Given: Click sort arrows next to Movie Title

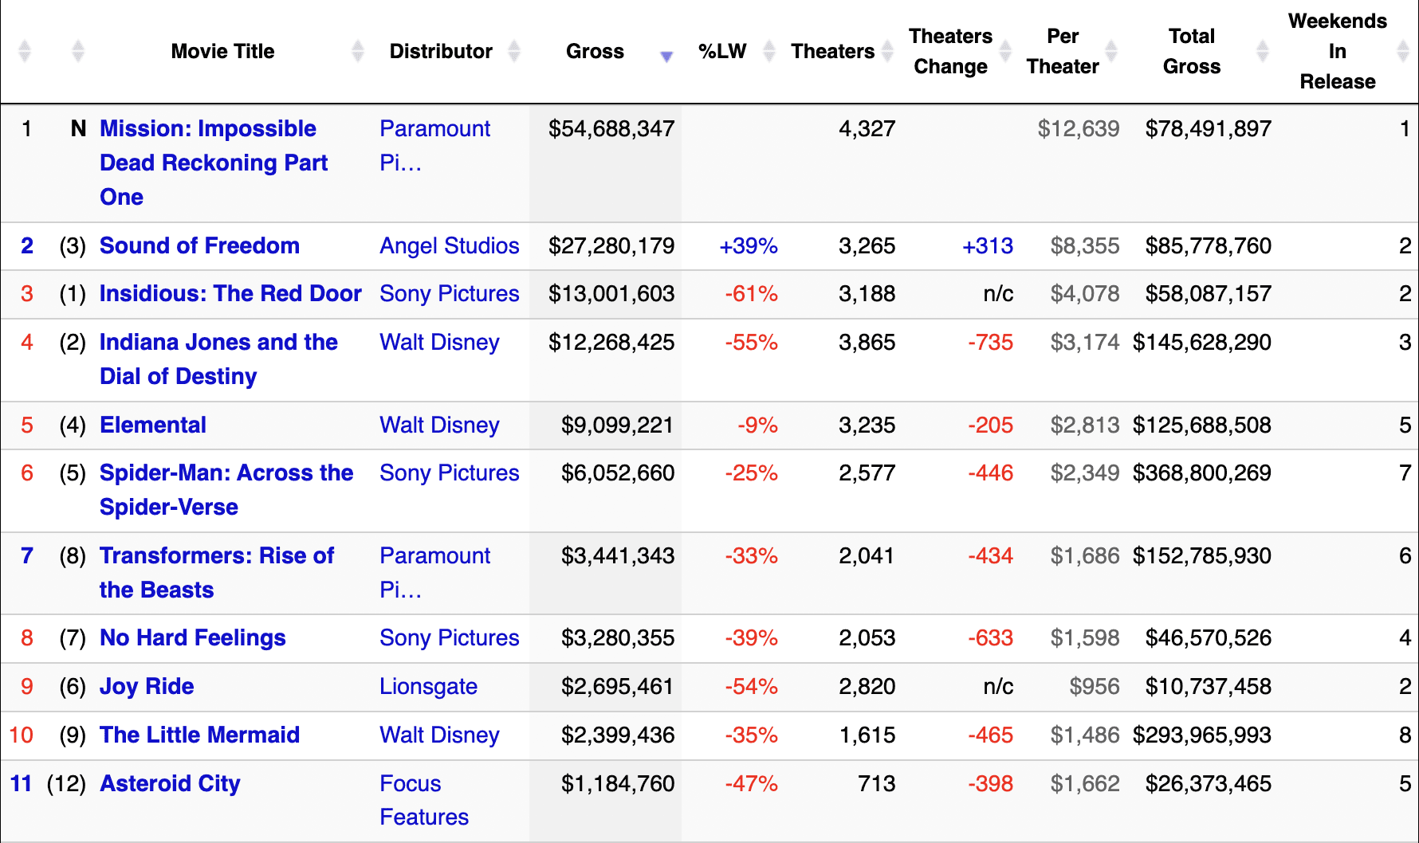Looking at the screenshot, I should (x=357, y=52).
